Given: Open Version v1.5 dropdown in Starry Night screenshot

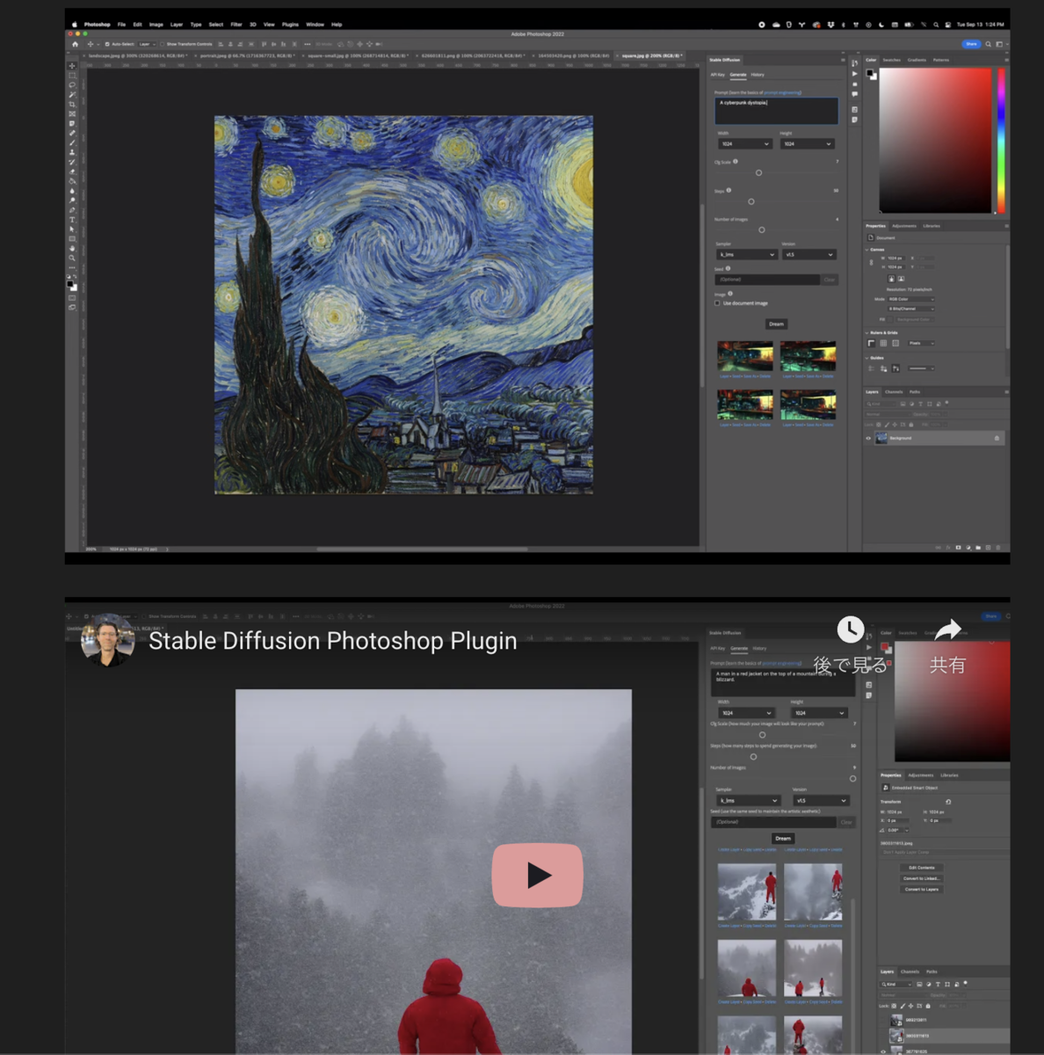Looking at the screenshot, I should coord(808,255).
